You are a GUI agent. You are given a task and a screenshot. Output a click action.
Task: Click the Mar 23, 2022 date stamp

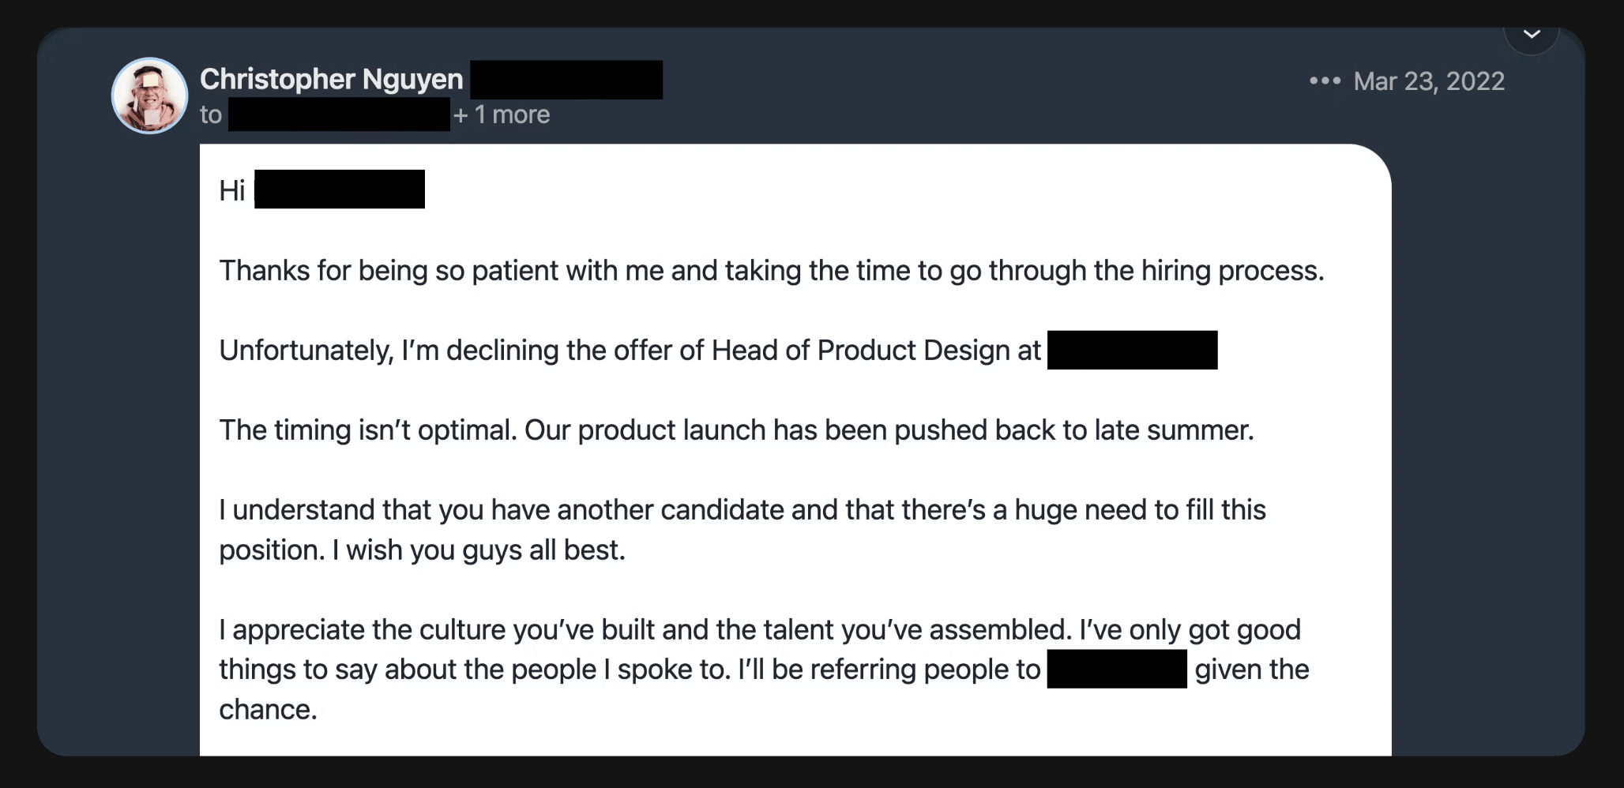1428,81
